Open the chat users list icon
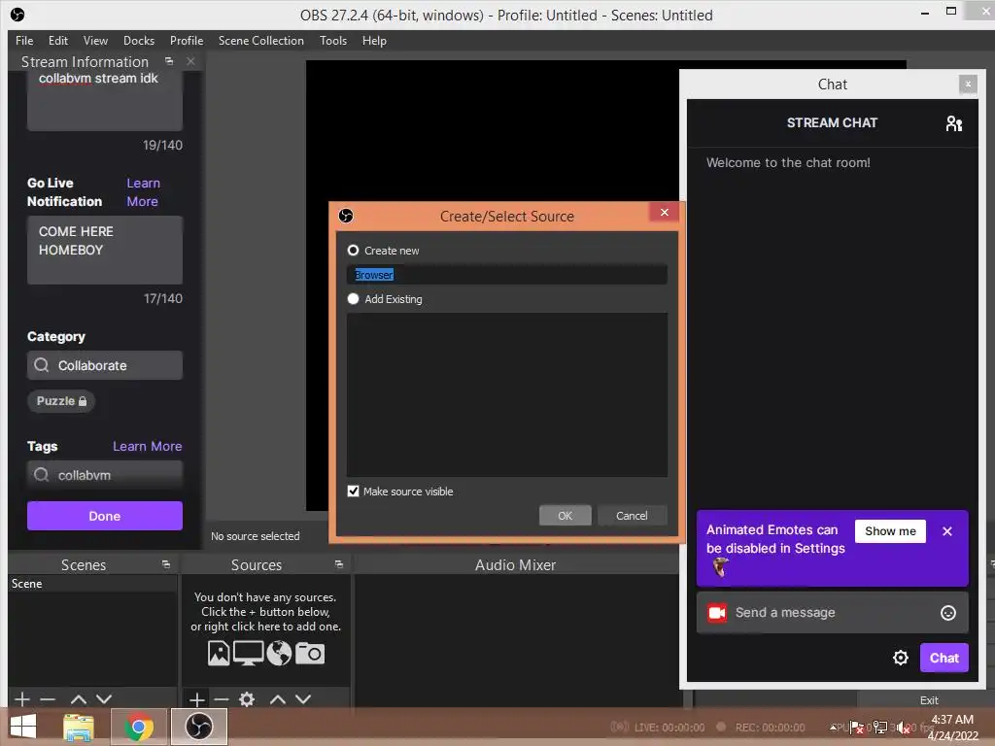 pyautogui.click(x=954, y=123)
